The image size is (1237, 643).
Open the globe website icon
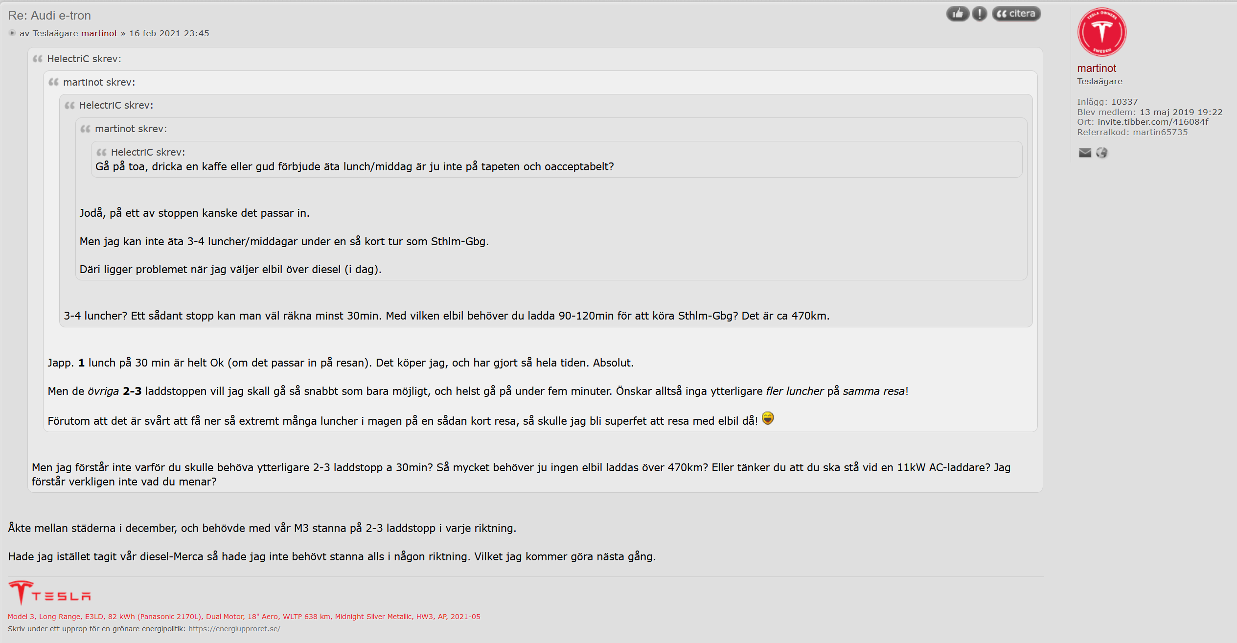click(1101, 153)
